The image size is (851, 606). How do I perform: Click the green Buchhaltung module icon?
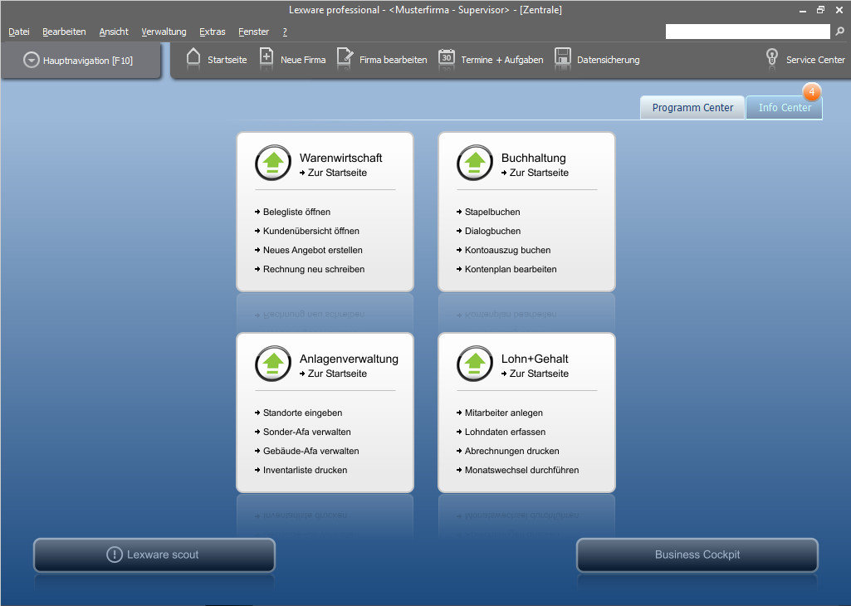click(474, 163)
